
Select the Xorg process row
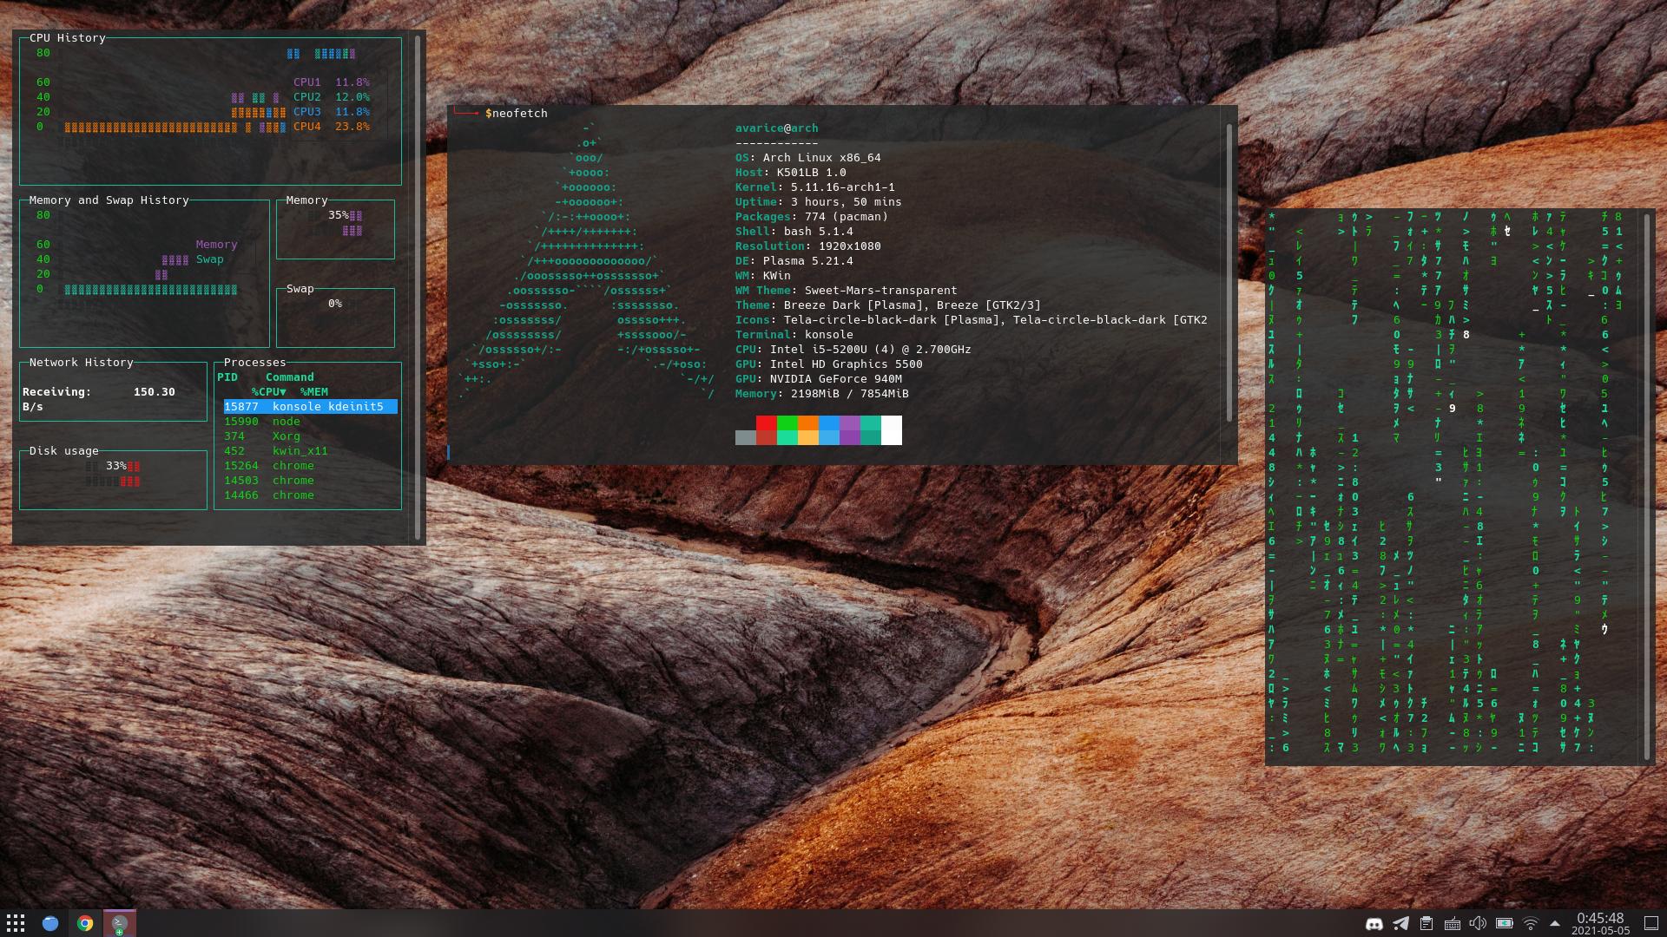click(x=311, y=436)
